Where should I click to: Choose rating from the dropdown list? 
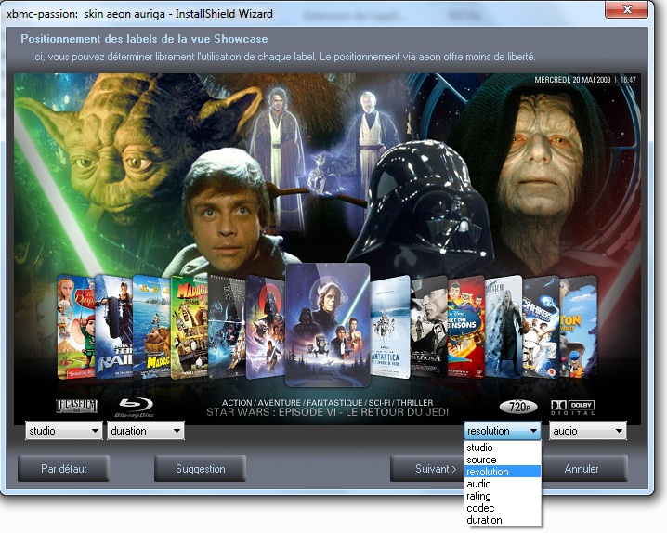tap(503, 496)
